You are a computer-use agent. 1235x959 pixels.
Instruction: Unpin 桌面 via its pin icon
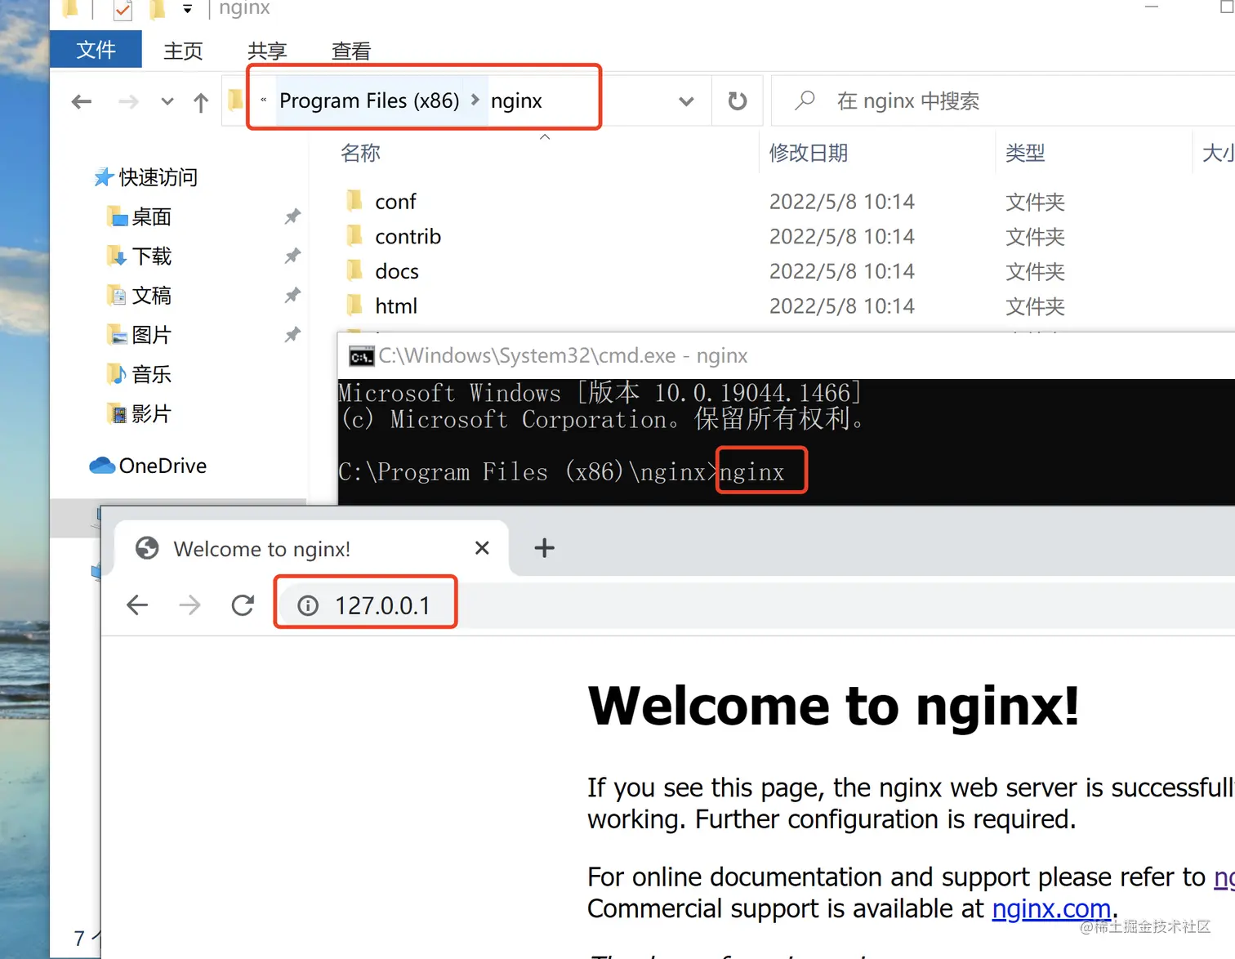pos(292,216)
